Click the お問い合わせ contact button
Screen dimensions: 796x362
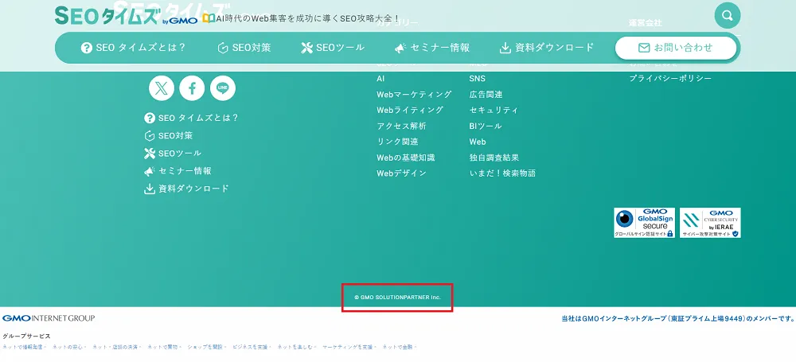click(x=676, y=48)
